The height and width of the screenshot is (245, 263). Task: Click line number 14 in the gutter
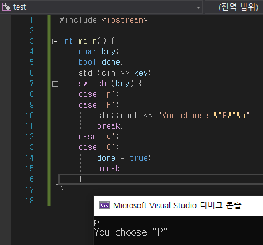[x=29, y=158]
